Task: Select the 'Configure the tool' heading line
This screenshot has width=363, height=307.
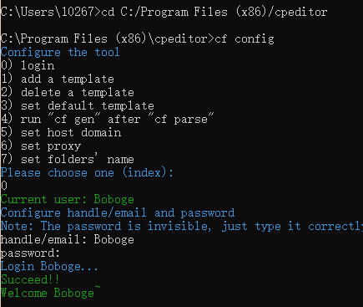Action: point(60,52)
